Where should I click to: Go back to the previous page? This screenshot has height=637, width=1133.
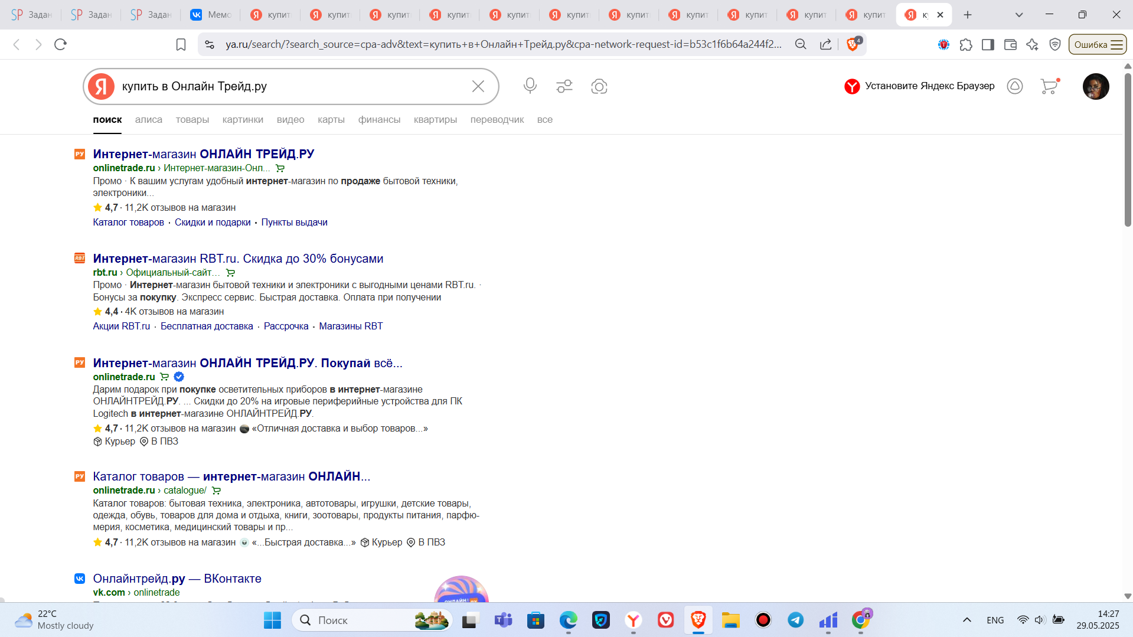17,44
